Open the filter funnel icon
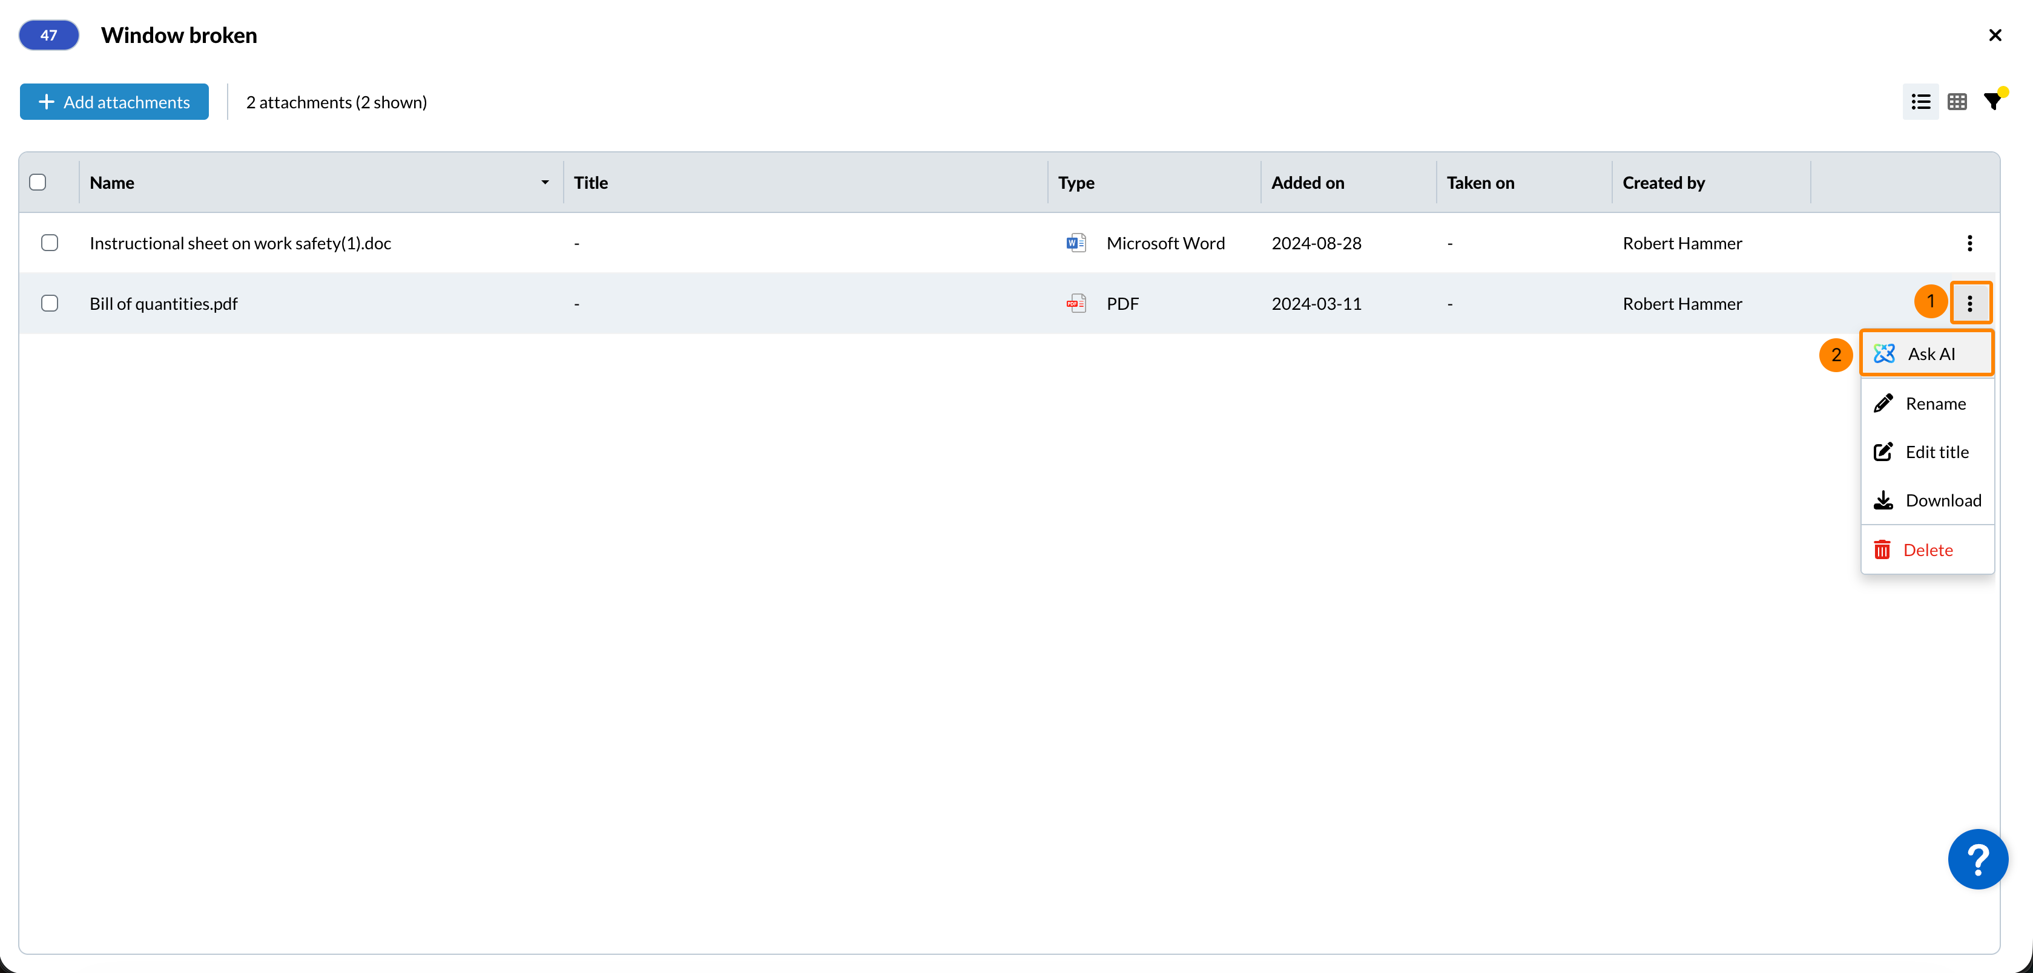This screenshot has width=2033, height=973. (x=1993, y=102)
